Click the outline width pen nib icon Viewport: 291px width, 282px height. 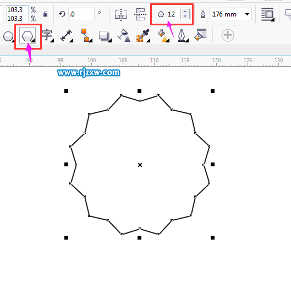203,14
